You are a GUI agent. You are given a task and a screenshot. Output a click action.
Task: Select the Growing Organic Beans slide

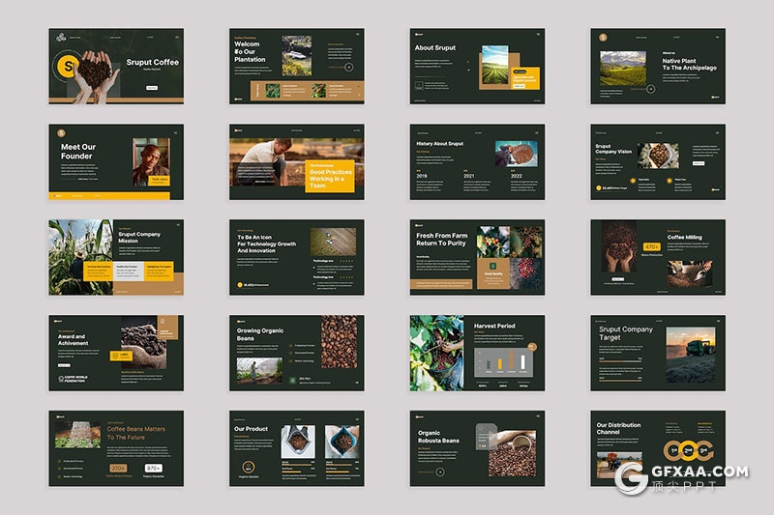point(296,352)
